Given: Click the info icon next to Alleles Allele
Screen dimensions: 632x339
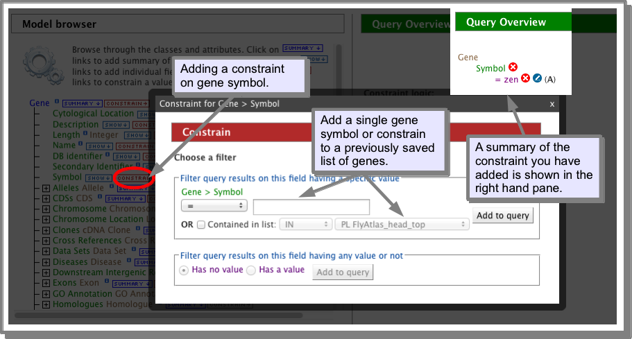Looking at the screenshot, I should coord(112,186).
